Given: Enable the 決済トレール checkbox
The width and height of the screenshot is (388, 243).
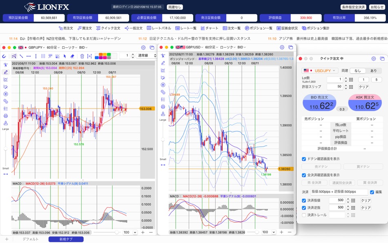Looking at the screenshot, I should point(304,215).
